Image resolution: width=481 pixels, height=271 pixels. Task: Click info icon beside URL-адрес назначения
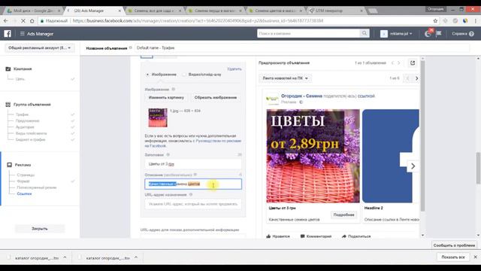pyautogui.click(x=191, y=195)
